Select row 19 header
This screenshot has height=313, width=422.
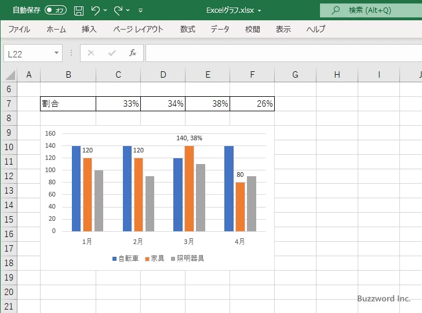(x=9, y=278)
